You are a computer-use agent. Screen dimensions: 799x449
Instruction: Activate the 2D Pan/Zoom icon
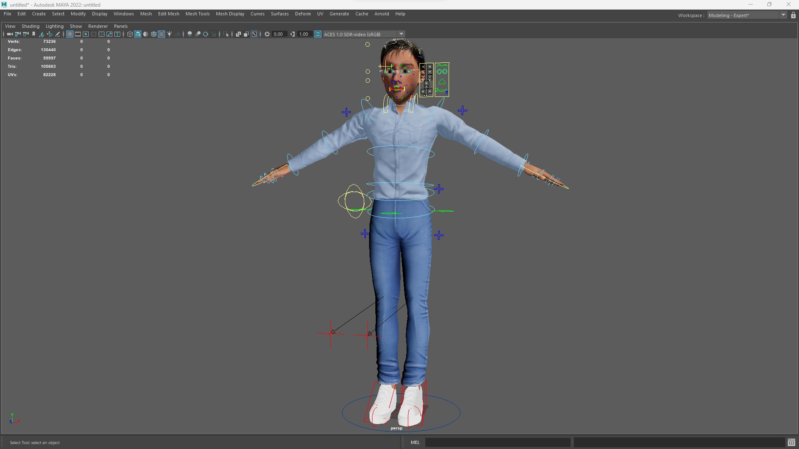click(x=50, y=34)
